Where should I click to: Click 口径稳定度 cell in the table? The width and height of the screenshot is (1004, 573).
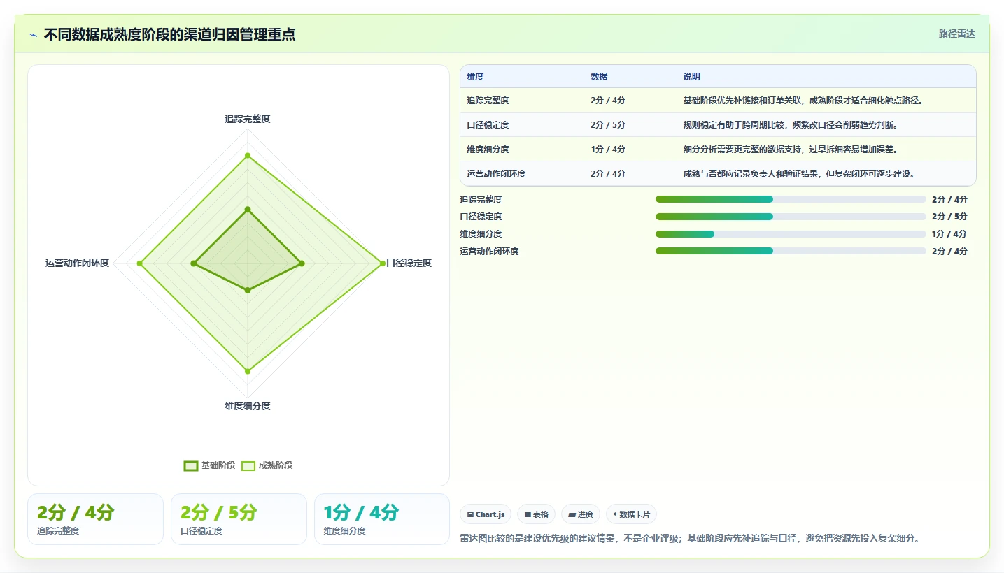coord(488,125)
